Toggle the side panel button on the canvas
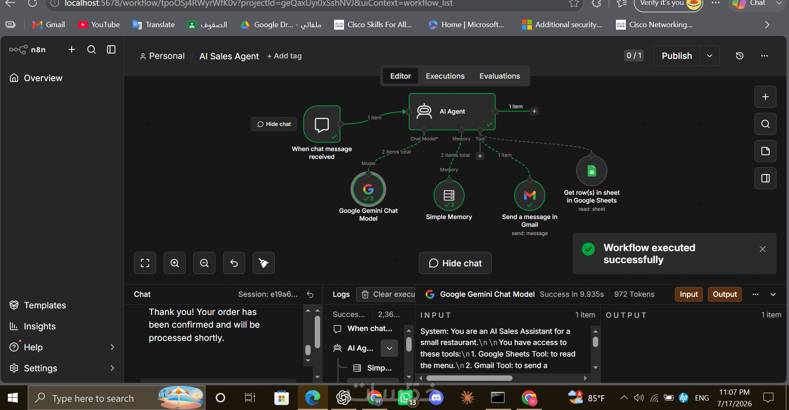Image resolution: width=789 pixels, height=410 pixels. point(766,178)
